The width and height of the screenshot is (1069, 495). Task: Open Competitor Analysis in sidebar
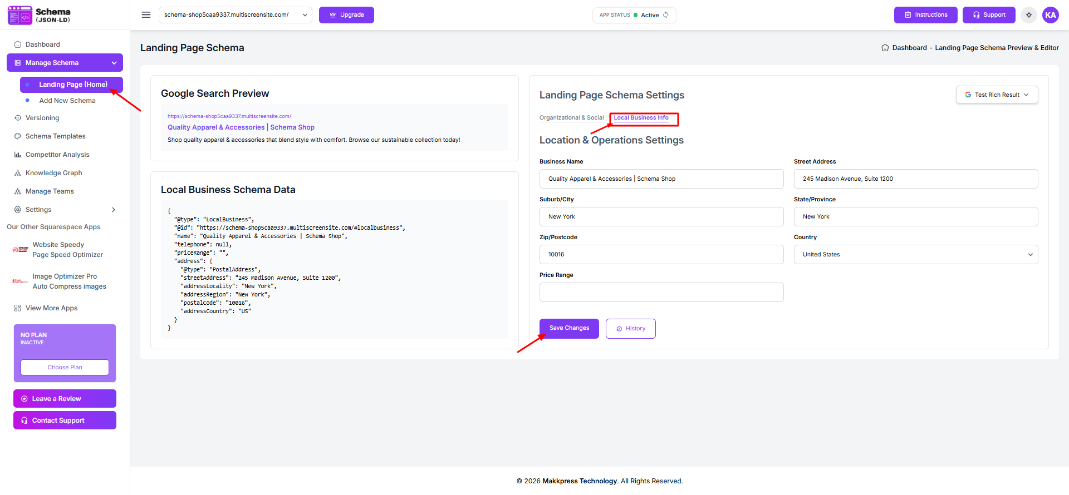pos(57,155)
